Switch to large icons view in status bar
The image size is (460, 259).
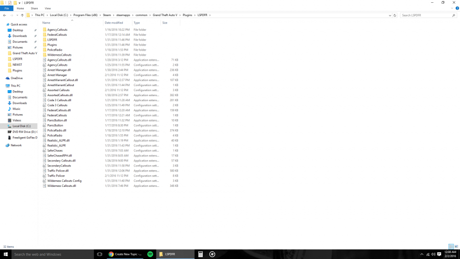point(456,247)
